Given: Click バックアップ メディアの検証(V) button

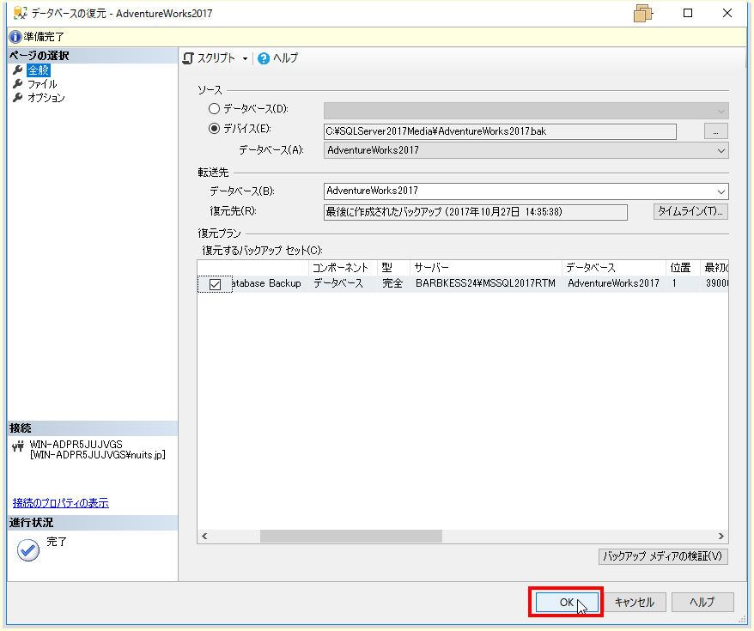Looking at the screenshot, I should 663,556.
